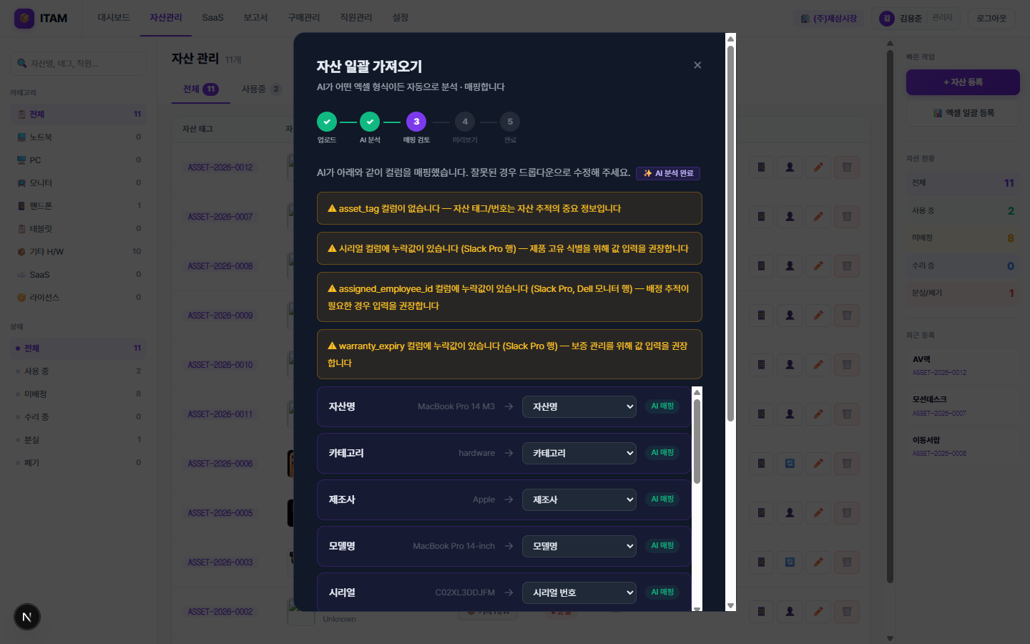Click the barcode icon for ASSET-2026-0012

[760, 167]
